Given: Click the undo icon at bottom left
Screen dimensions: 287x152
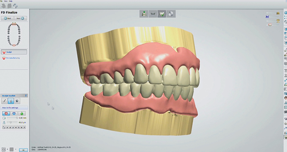Looking at the screenshot, I should 3,149.
